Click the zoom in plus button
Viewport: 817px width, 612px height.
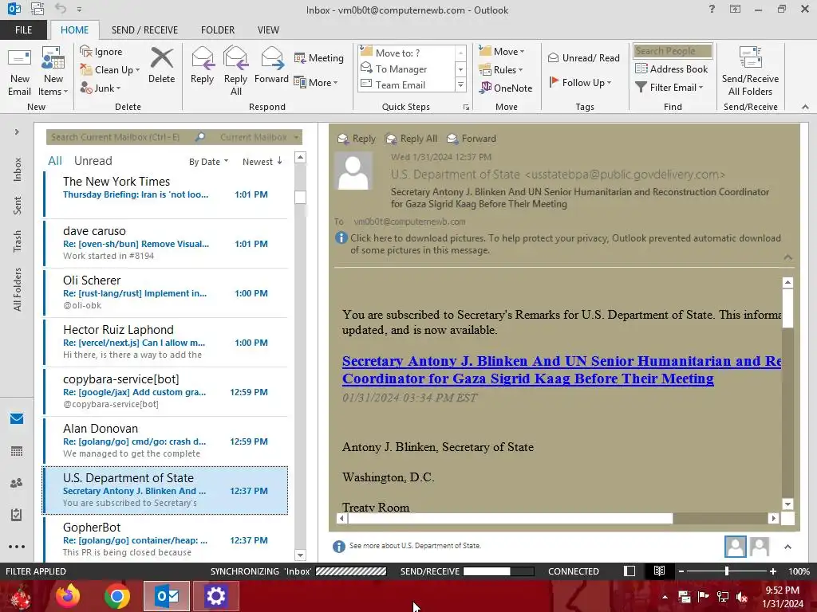[x=773, y=571]
